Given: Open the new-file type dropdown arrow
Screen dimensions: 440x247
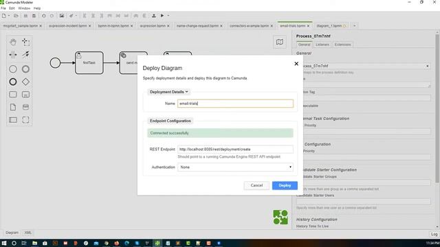Looking at the screenshot, I should [9, 16].
